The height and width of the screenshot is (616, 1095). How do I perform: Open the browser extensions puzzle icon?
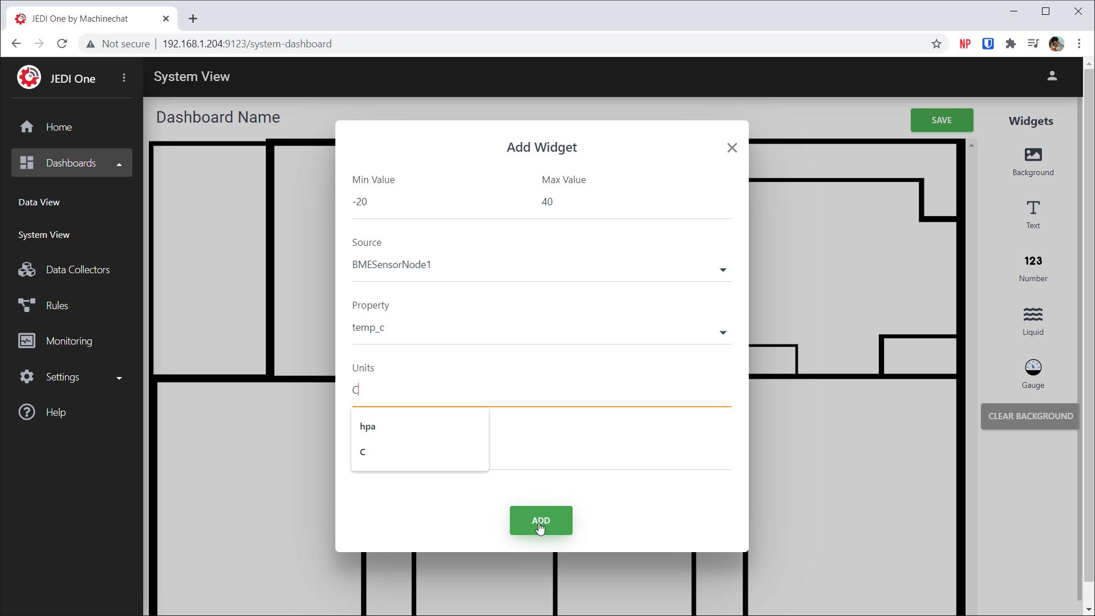(1011, 44)
